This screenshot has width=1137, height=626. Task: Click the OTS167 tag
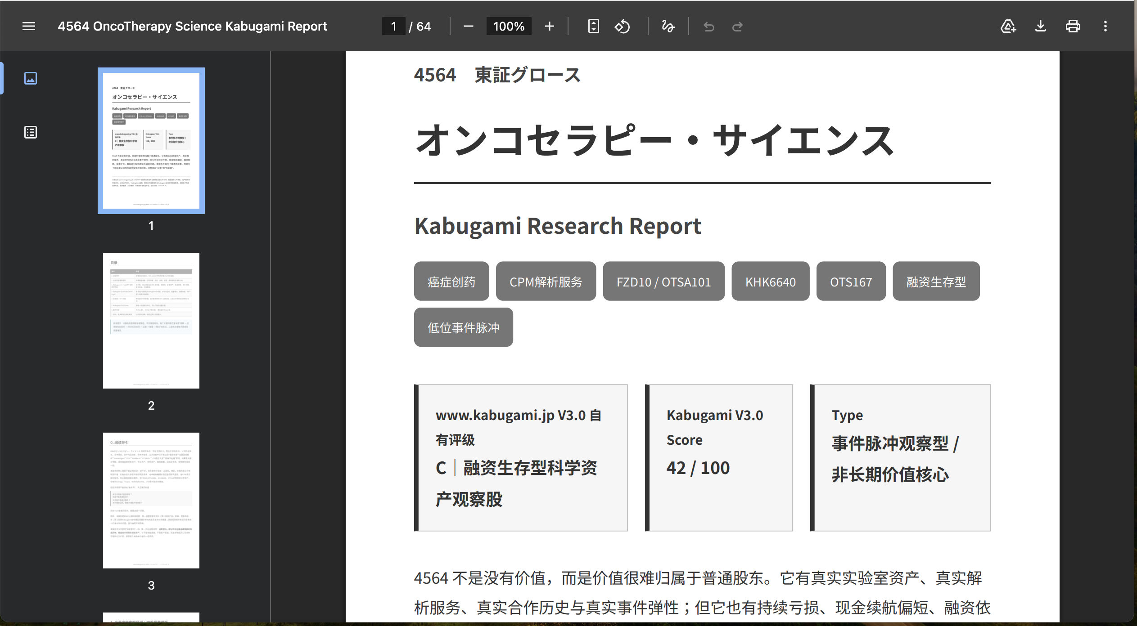point(851,281)
